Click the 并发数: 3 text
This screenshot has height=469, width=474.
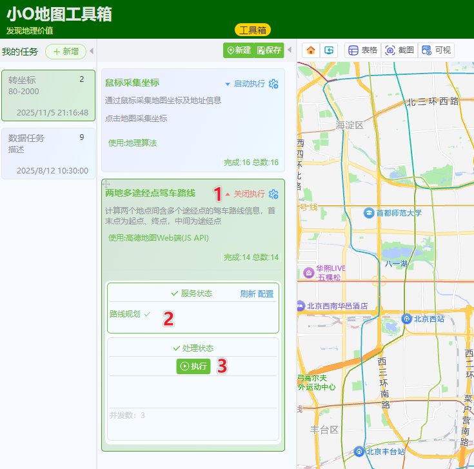pos(127,415)
